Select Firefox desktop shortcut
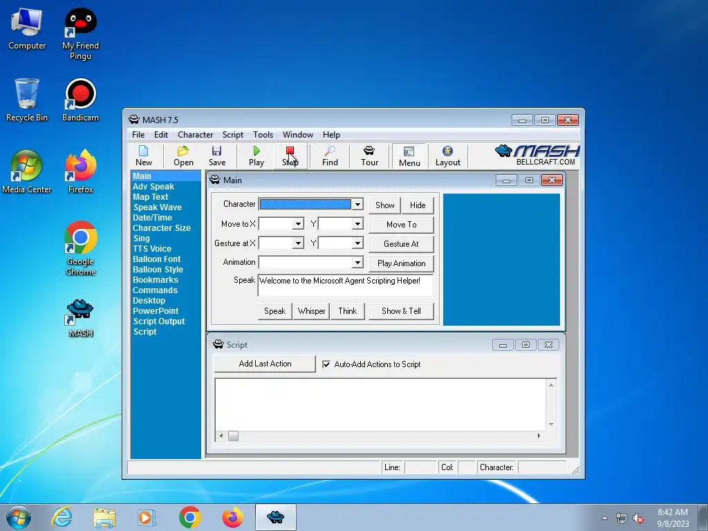708x531 pixels. tap(80, 172)
